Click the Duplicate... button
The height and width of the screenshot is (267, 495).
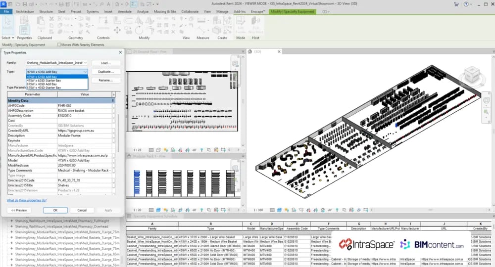(x=106, y=72)
